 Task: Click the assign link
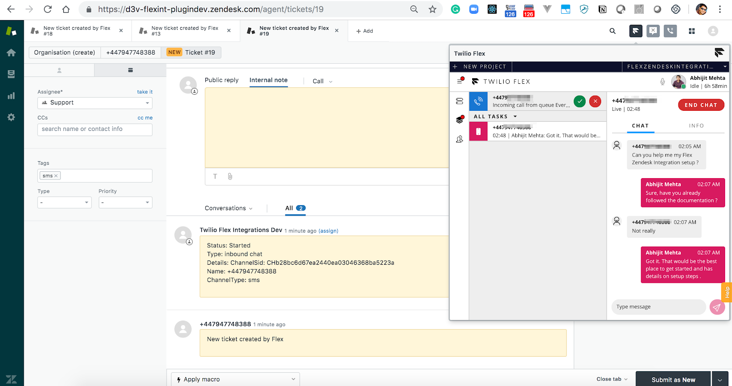[328, 231]
